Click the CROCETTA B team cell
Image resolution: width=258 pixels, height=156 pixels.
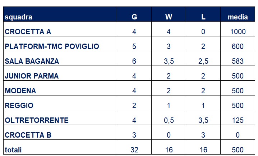tap(28, 135)
